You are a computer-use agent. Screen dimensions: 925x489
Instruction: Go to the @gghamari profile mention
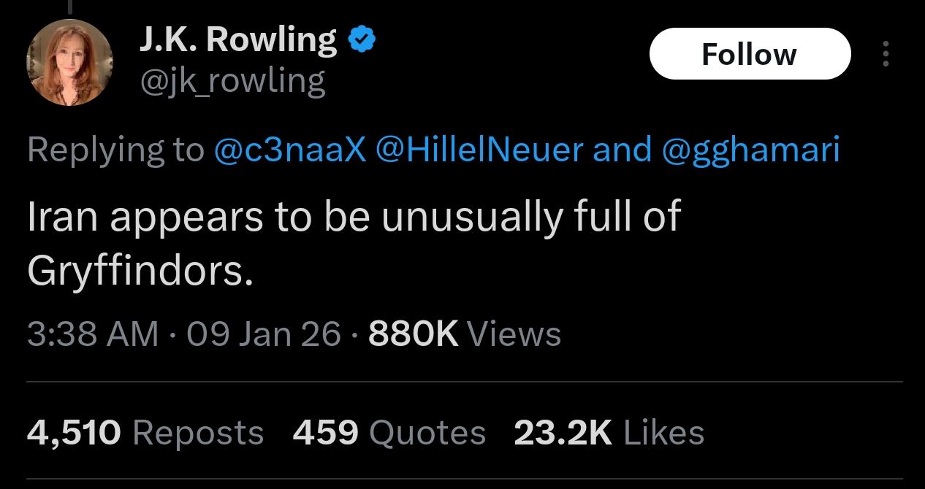pos(750,150)
